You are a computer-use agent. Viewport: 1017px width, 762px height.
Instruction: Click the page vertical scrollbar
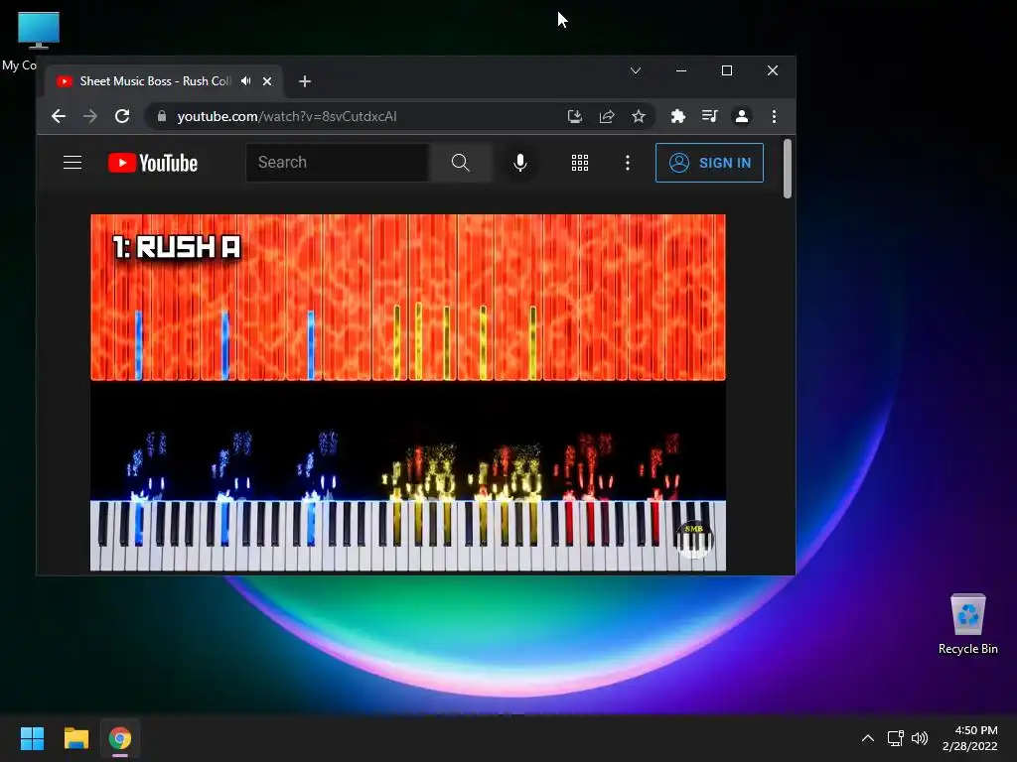[x=788, y=169]
